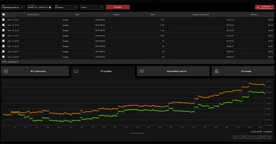Uncheck the session row with 49 hands

point(3,57)
